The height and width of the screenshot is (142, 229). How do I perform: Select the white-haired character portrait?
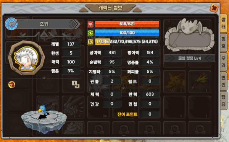click(x=26, y=58)
